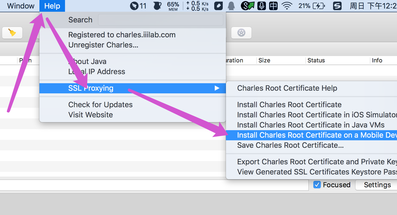Click the menu bar clock 周日 下午
This screenshot has height=215, width=397.
[373, 6]
